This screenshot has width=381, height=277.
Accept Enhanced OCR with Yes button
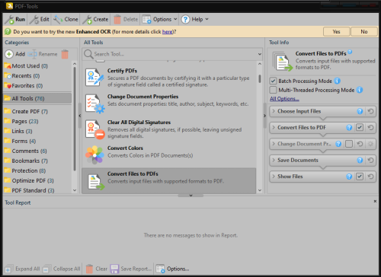[x=336, y=32]
